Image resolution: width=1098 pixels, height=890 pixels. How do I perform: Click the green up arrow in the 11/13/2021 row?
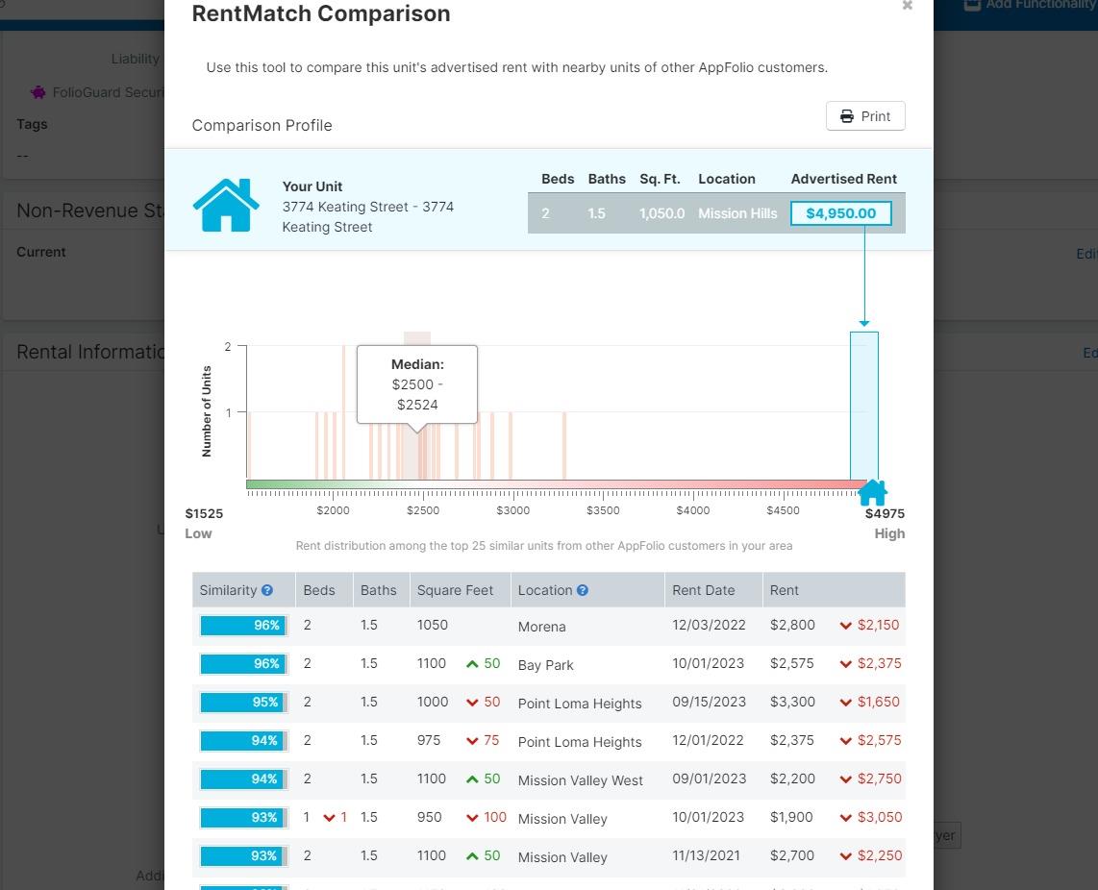tap(472, 856)
